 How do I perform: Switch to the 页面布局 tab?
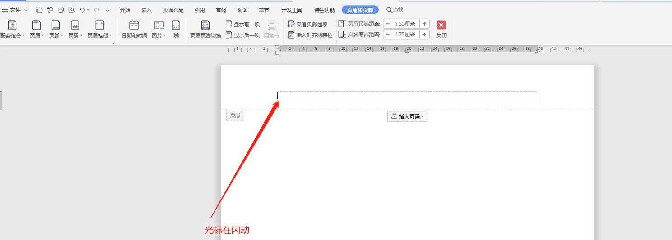coord(173,10)
